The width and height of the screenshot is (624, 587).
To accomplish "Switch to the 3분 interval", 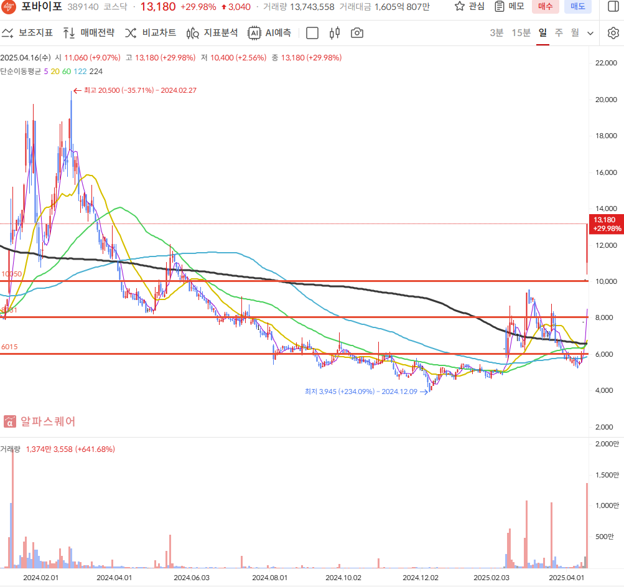I will pyautogui.click(x=496, y=32).
